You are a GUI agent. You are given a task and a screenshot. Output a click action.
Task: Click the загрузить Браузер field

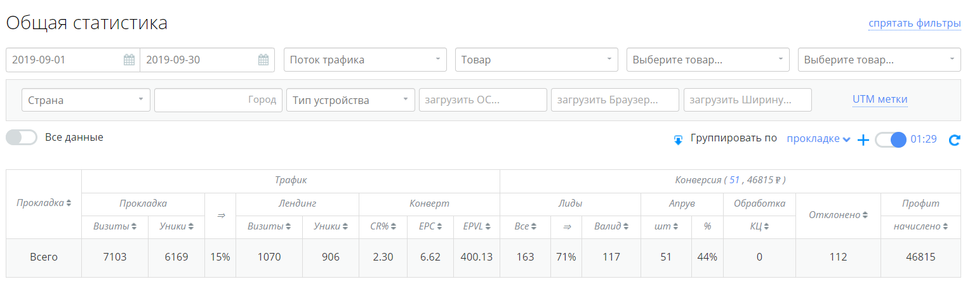615,100
